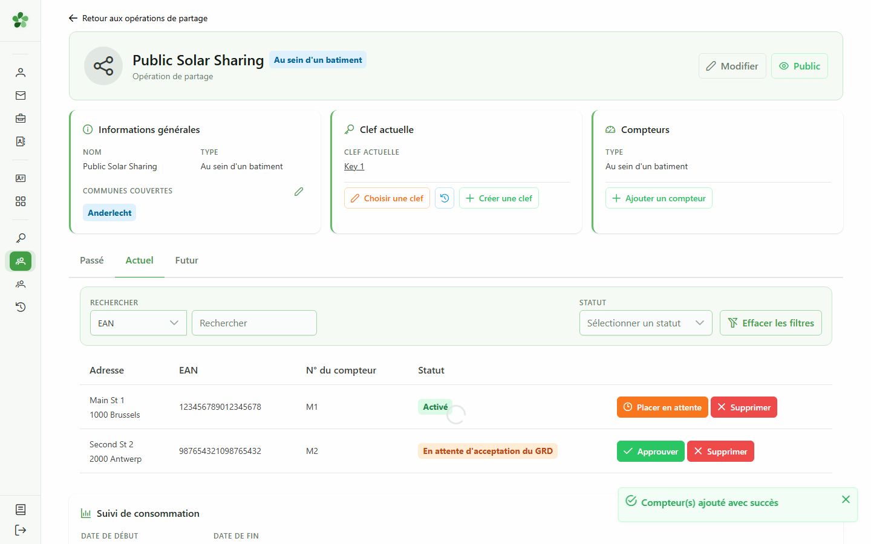Open the EAN search type dropdown
This screenshot has height=544, width=871.
(139, 323)
